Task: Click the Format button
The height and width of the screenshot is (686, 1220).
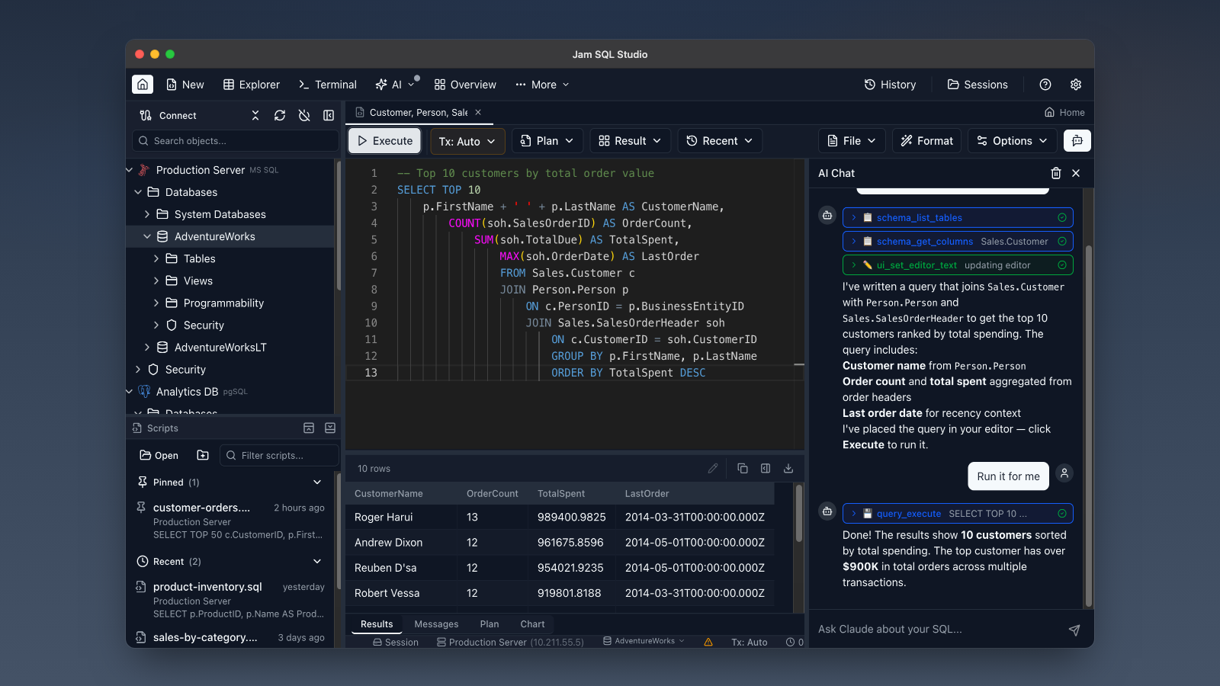Action: [926, 141]
